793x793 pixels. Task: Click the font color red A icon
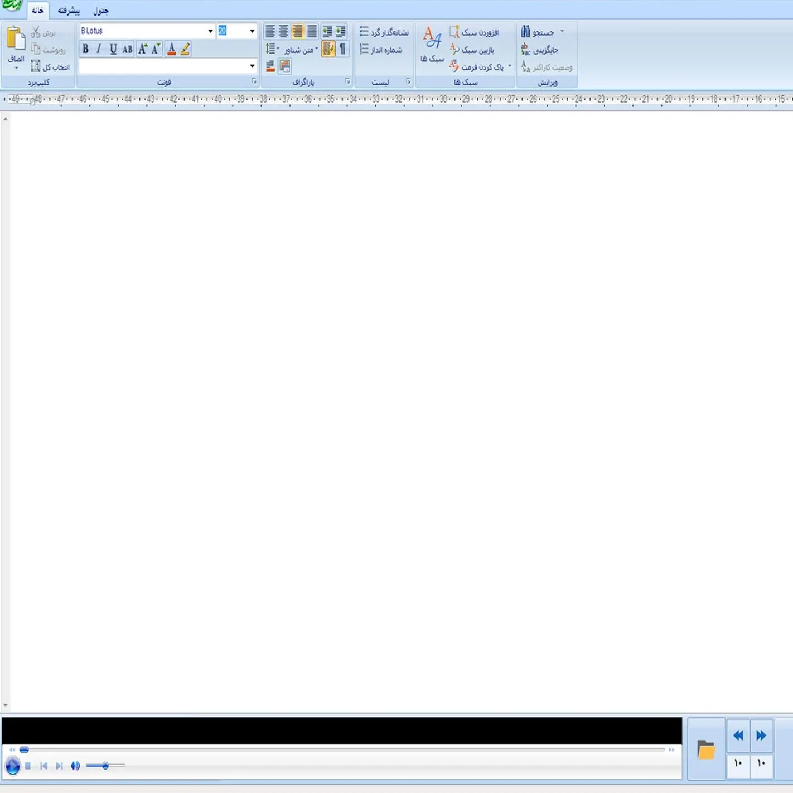171,49
